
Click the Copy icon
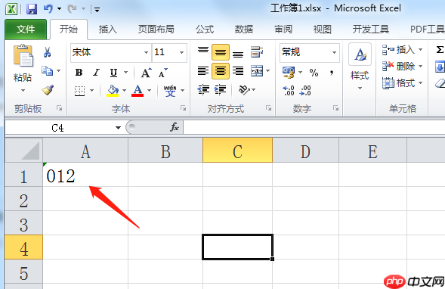tap(47, 71)
